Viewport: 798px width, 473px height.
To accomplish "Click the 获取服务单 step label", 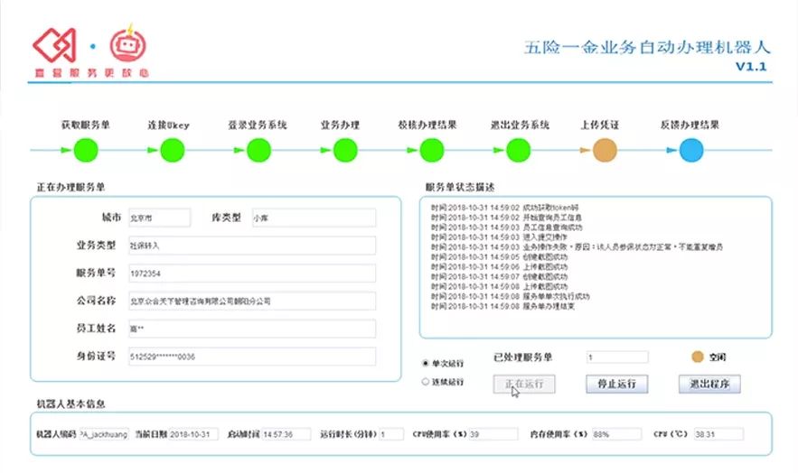I will point(86,125).
